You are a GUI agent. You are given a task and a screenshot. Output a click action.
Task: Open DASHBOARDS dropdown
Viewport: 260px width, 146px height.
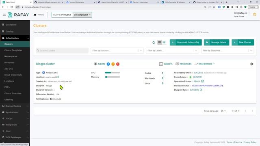[205, 64]
